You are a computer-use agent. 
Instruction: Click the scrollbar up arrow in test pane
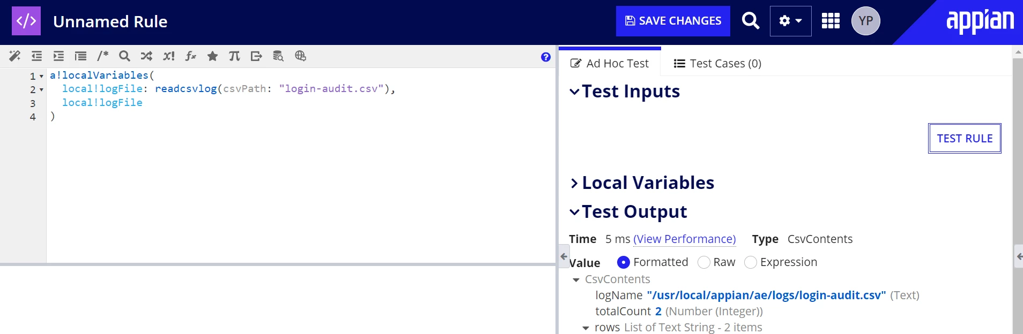(1018, 52)
